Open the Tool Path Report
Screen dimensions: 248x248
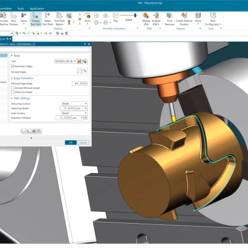coord(59,19)
